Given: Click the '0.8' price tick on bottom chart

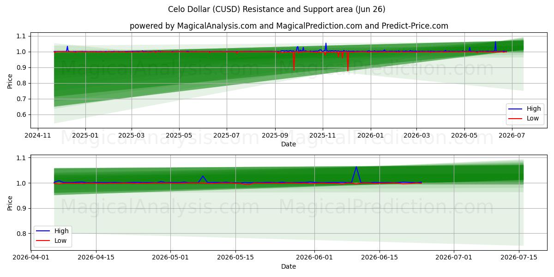Looking at the screenshot, I should click(22, 233).
